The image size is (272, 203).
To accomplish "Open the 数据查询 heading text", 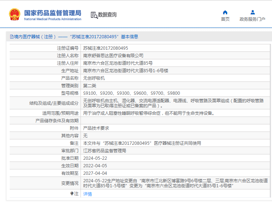I will 107,15.
